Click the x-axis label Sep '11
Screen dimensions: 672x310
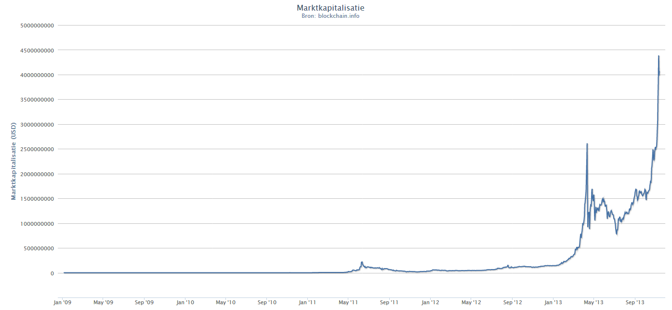tap(389, 303)
